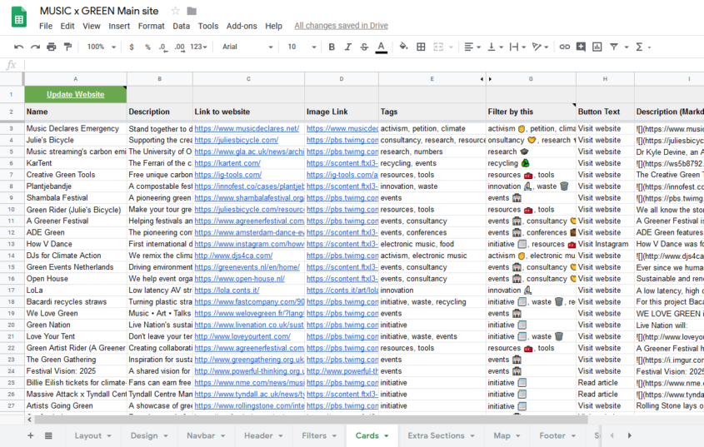Insert a chart
The height and width of the screenshot is (447, 704).
597,47
